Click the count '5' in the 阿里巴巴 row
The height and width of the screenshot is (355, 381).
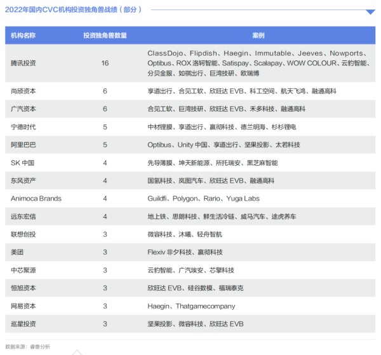(105, 145)
